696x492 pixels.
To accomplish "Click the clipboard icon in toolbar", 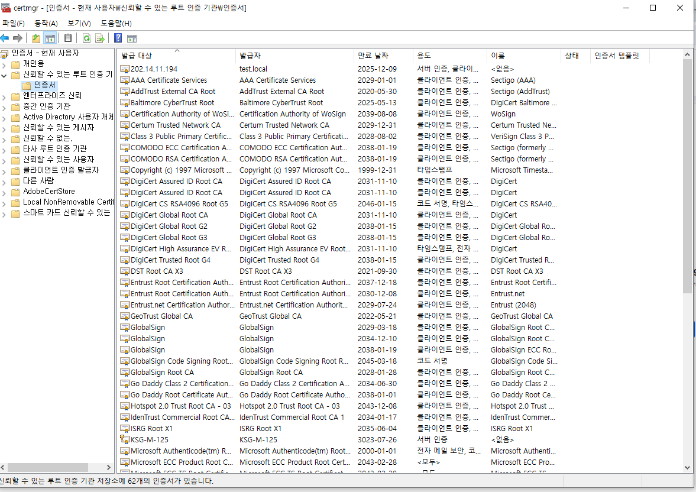I will point(68,38).
